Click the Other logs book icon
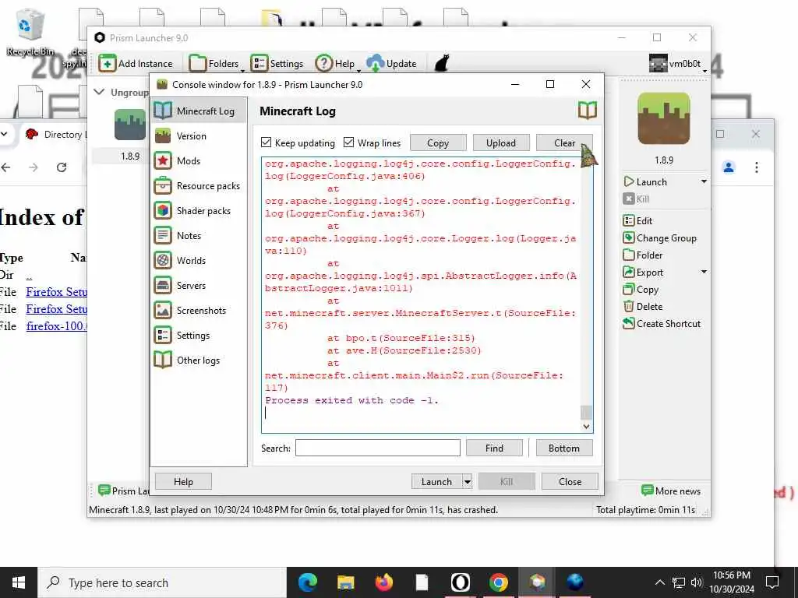798x598 pixels. [163, 360]
